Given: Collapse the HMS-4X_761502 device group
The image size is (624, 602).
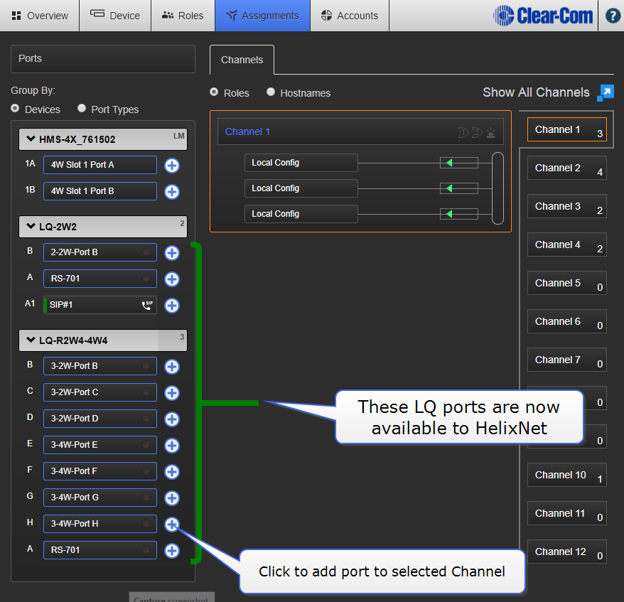Looking at the screenshot, I should coord(31,139).
